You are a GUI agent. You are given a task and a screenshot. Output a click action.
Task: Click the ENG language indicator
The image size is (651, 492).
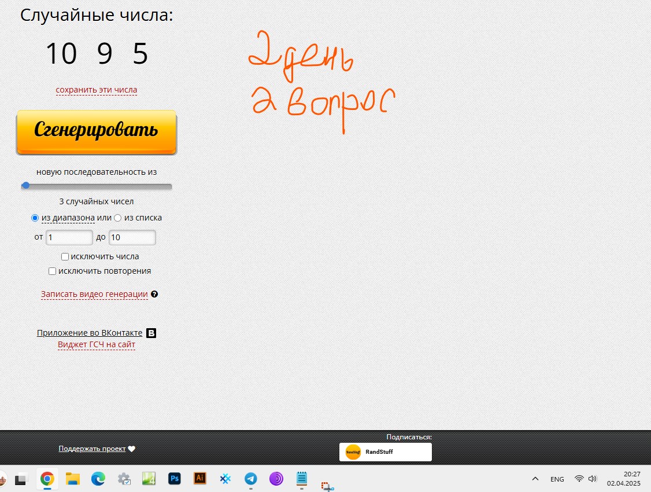click(557, 479)
